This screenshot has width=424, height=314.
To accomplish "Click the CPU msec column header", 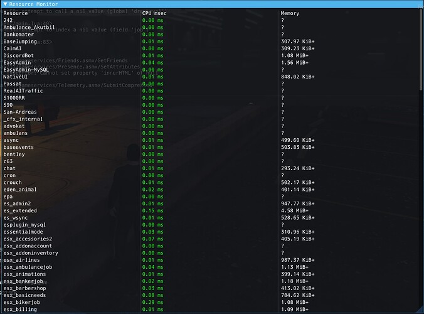I will coord(154,13).
